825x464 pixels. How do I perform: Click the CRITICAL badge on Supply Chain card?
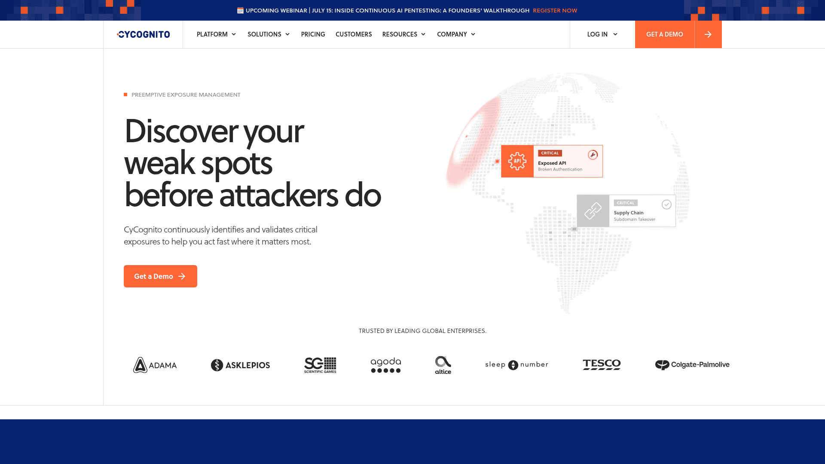[626, 203]
